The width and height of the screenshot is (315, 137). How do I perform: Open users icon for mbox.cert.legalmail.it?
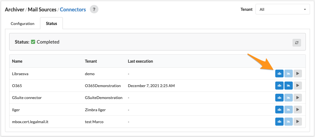coord(279,121)
